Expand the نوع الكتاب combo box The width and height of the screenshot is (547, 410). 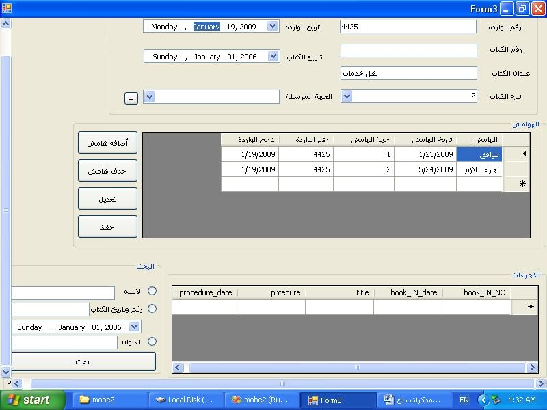(347, 96)
